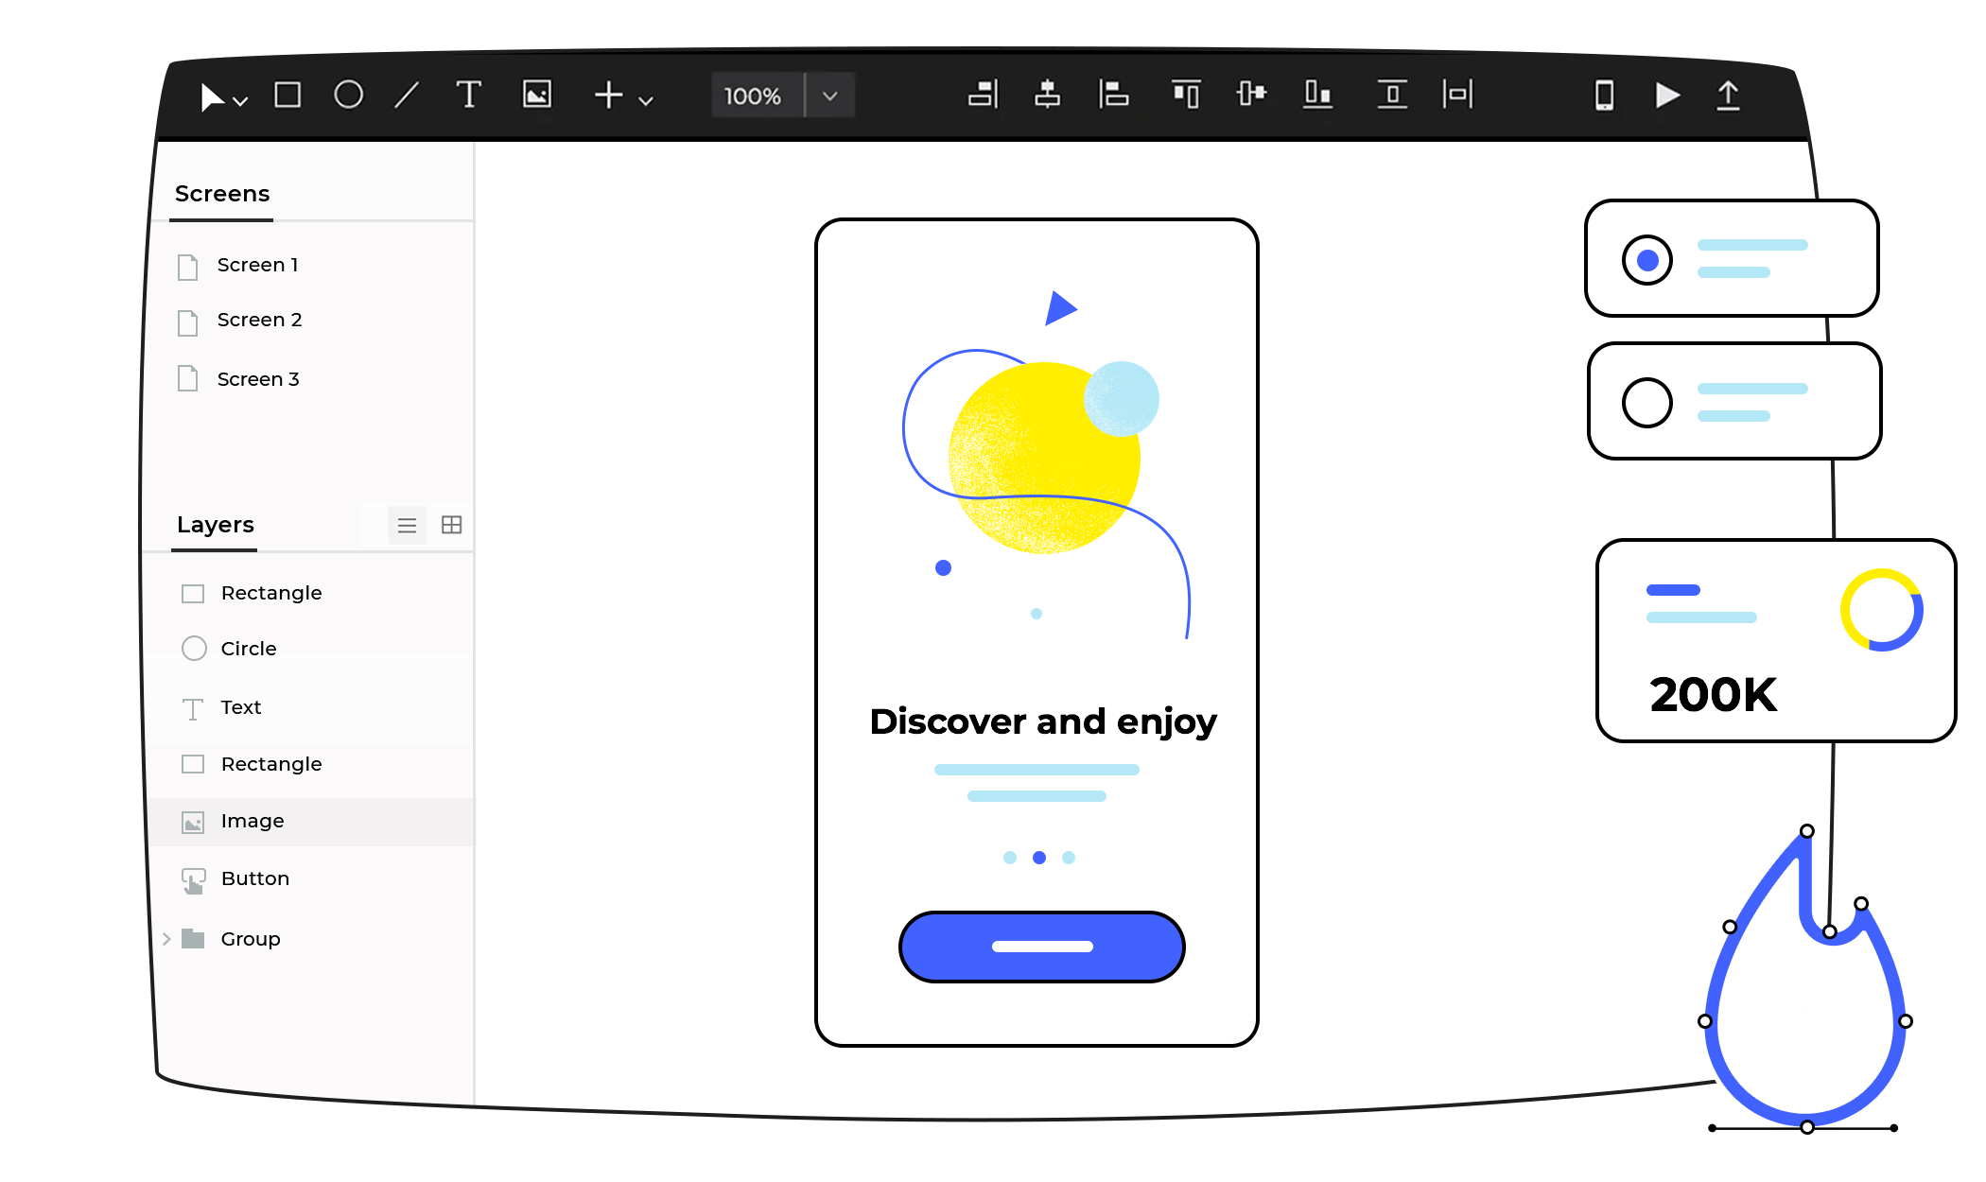Open Screen 3 in Screens panel

click(257, 378)
